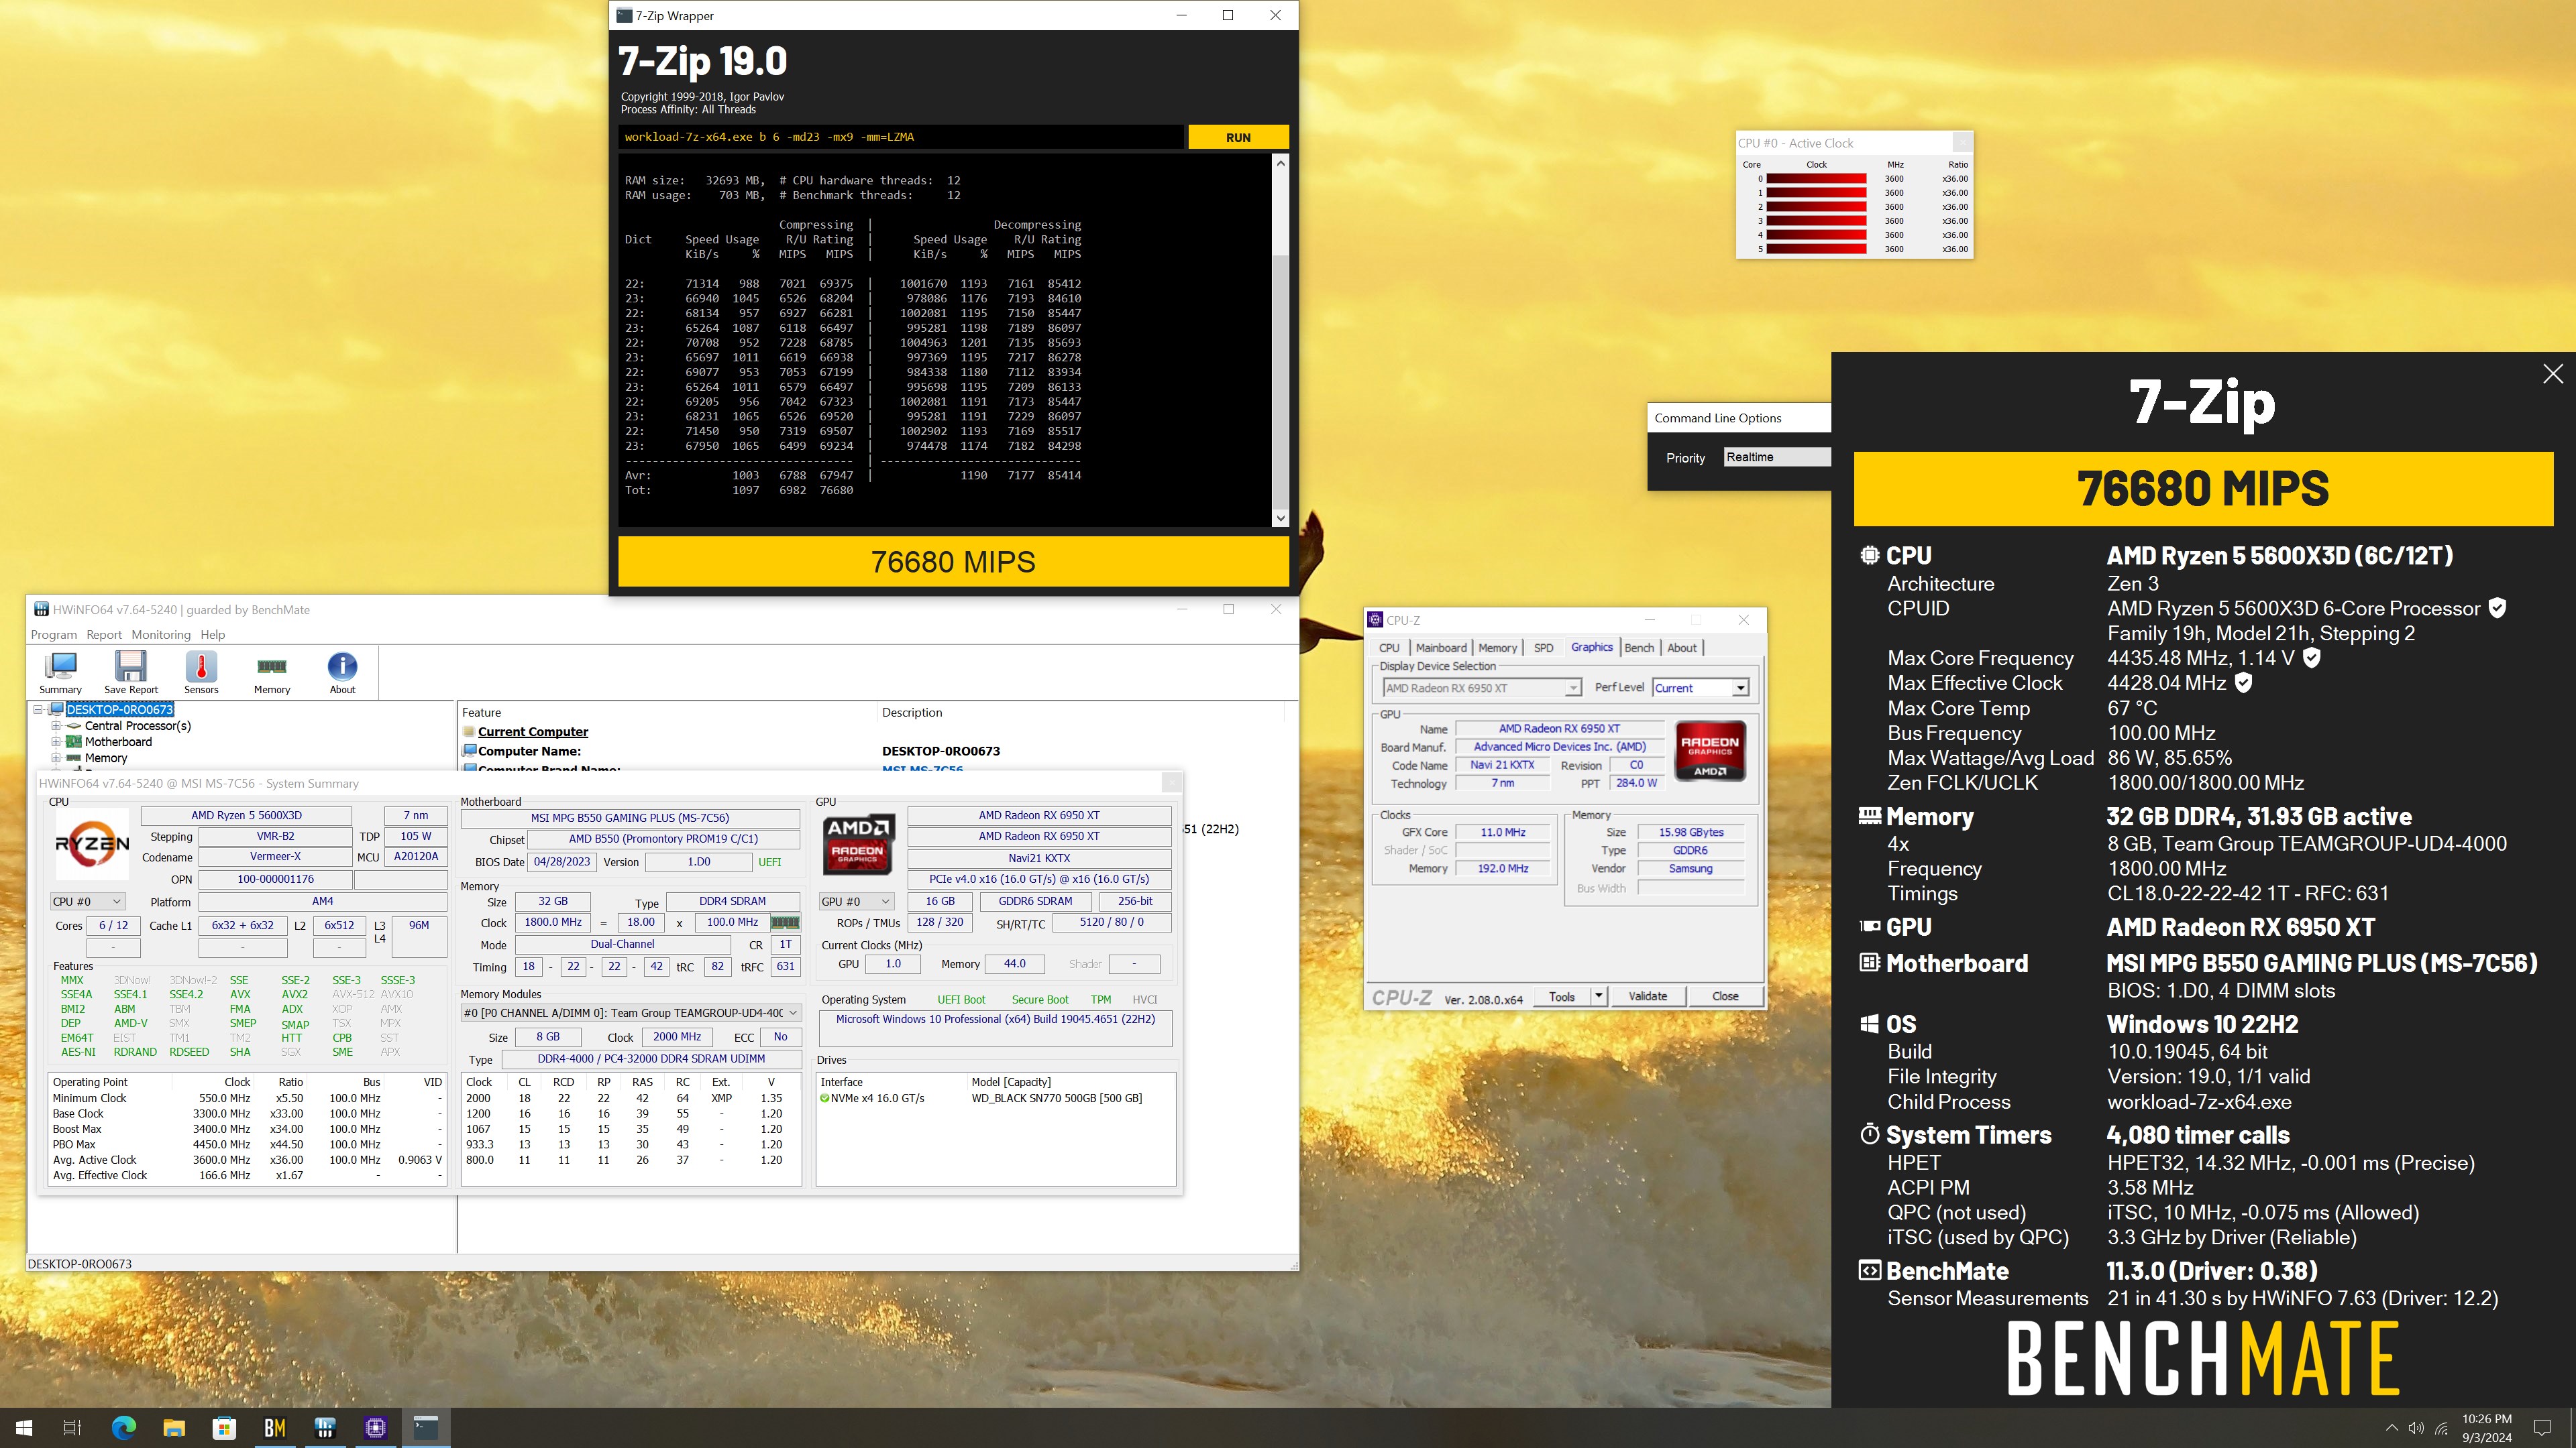The height and width of the screenshot is (1448, 2576).
Task: Click the yellow 76680 MIPS result bar
Action: 953,562
